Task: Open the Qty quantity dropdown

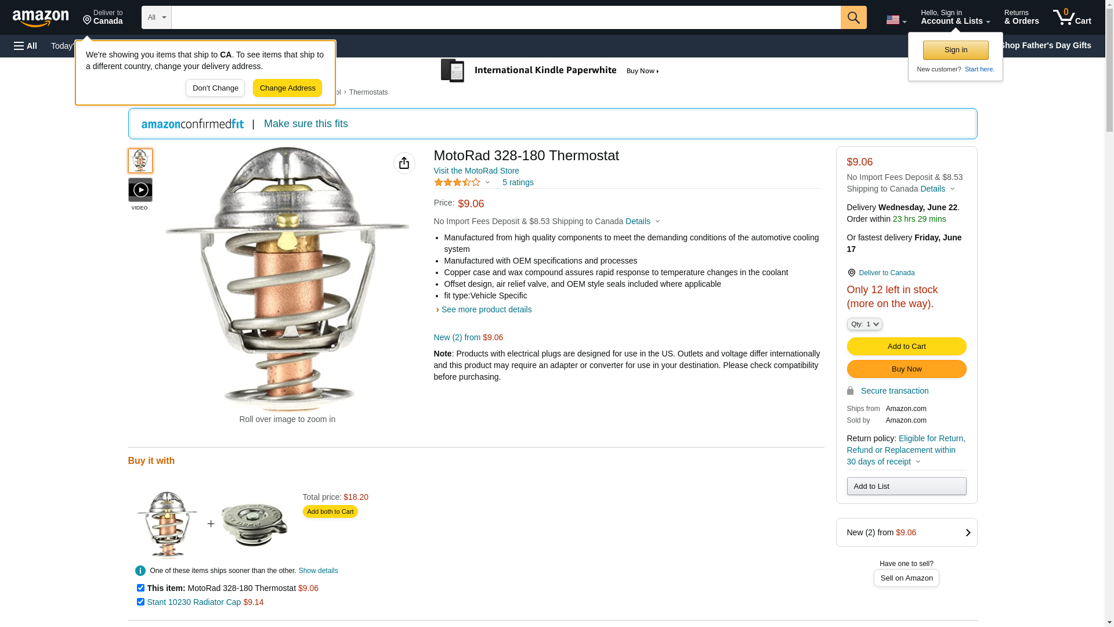Action: tap(864, 324)
